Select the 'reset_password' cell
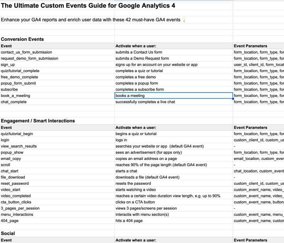The height and width of the screenshot is (243, 284). (15, 183)
